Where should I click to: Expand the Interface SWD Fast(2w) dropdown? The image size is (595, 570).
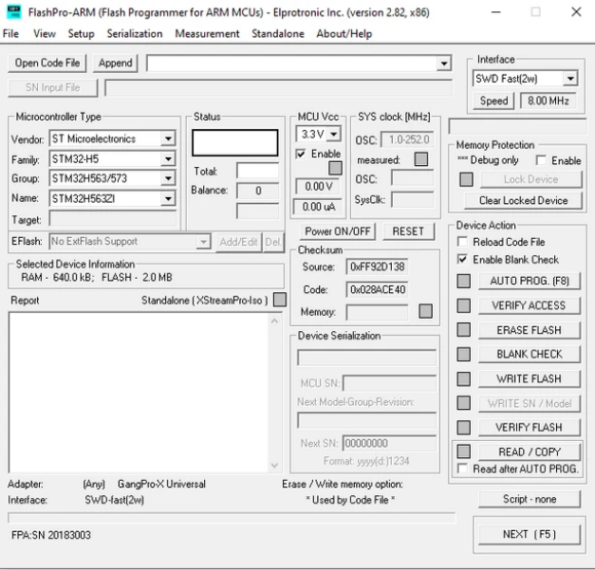(x=570, y=79)
